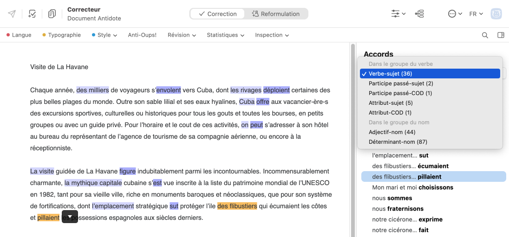Image resolution: width=509 pixels, height=237 pixels.
Task: Switch to Correction mode
Action: pos(218,14)
